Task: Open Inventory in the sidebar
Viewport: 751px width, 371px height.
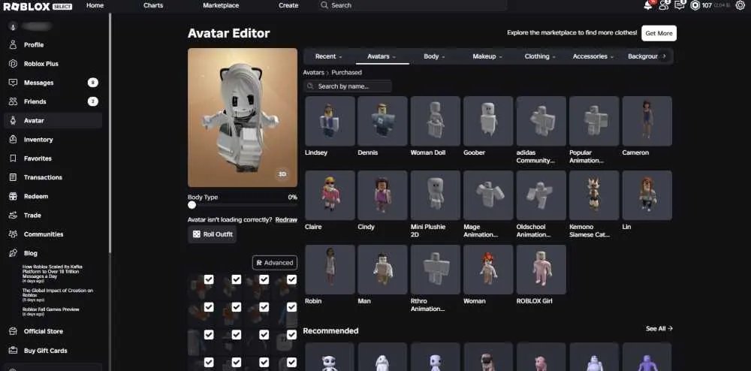Action: click(x=53, y=140)
